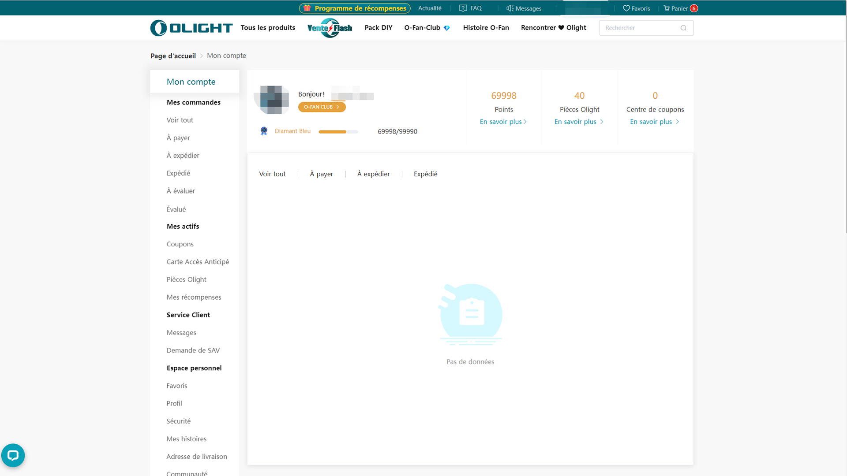Click the Rechercher search field
Image resolution: width=847 pixels, height=476 pixels.
pos(646,28)
